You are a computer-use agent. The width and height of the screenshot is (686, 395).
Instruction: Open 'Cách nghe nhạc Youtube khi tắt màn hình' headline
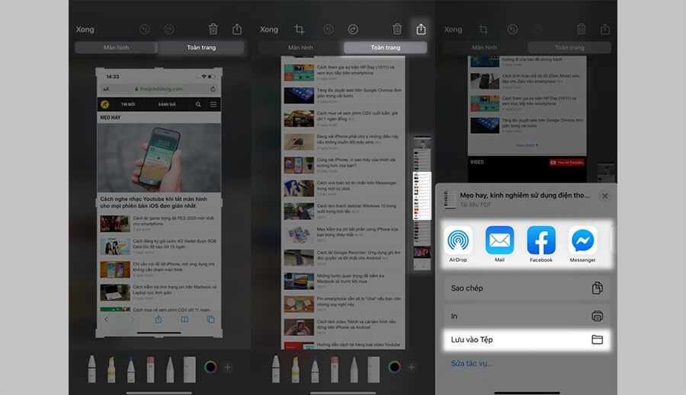(153, 202)
